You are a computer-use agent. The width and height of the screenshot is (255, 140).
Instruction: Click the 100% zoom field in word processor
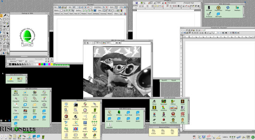(x=159, y=3)
